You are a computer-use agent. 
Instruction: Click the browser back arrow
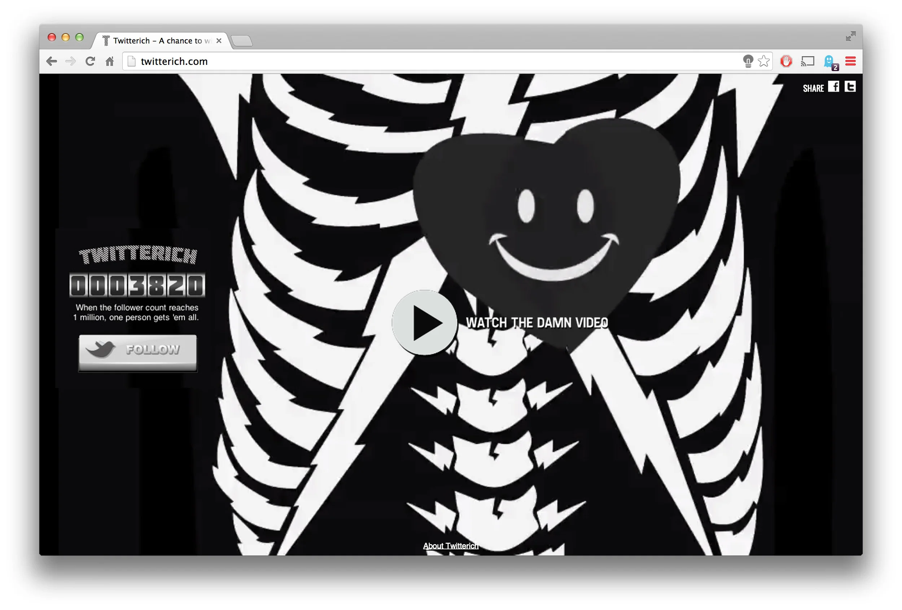point(52,61)
